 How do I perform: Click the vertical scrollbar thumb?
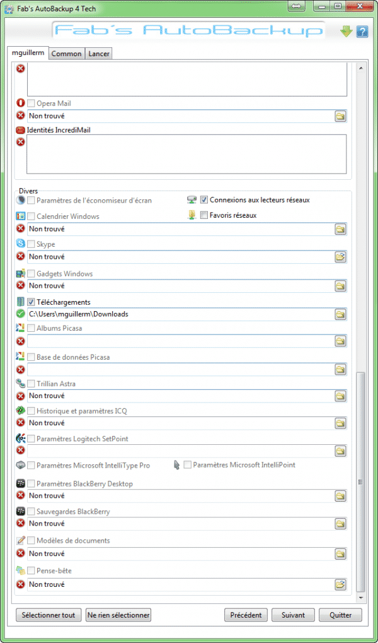pyautogui.click(x=360, y=481)
